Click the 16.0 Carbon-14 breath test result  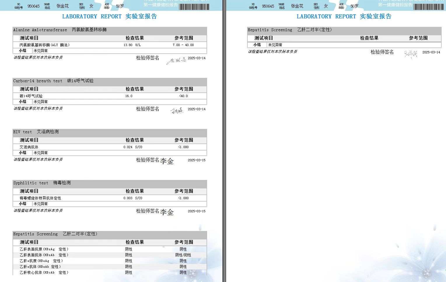click(x=129, y=96)
